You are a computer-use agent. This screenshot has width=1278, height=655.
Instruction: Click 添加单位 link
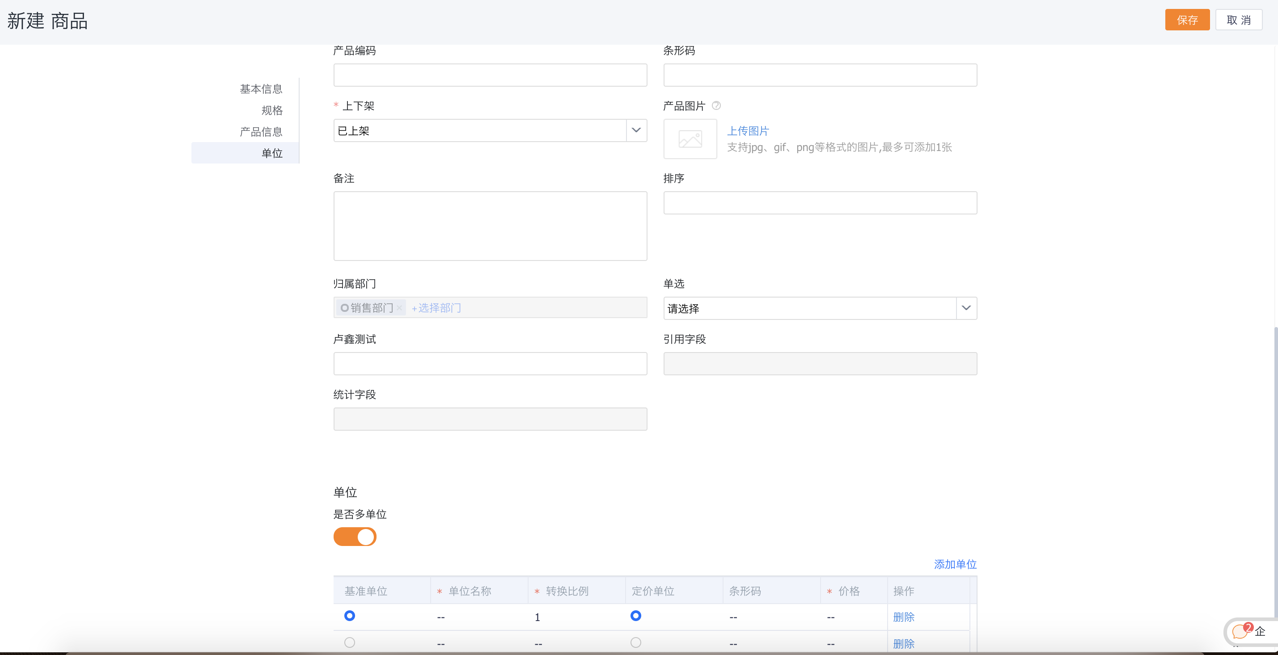click(955, 564)
